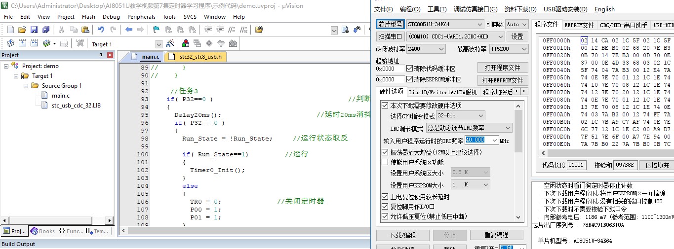Click the 区域填充 button
This screenshot has width=674, height=249.
click(x=658, y=165)
